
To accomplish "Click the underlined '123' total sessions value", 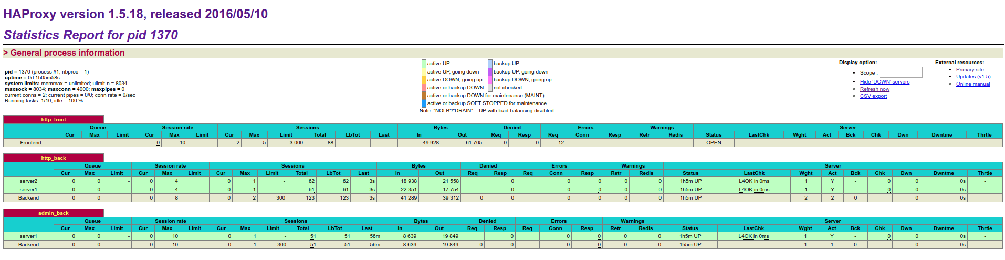I will 310,198.
